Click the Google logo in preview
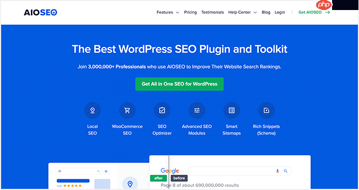Viewport: 359px width, 190px height. 170,171
